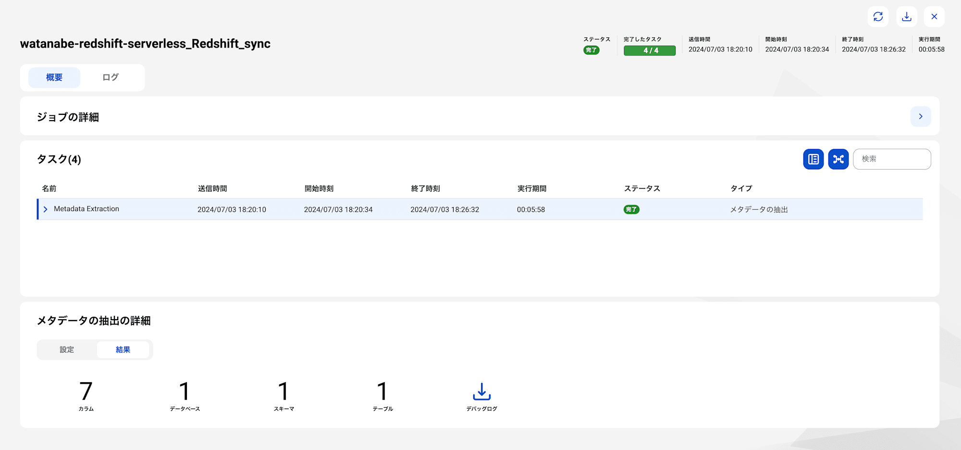Viewport: 961px width, 450px height.
Task: Click the refresh icon at top right
Action: 878,17
